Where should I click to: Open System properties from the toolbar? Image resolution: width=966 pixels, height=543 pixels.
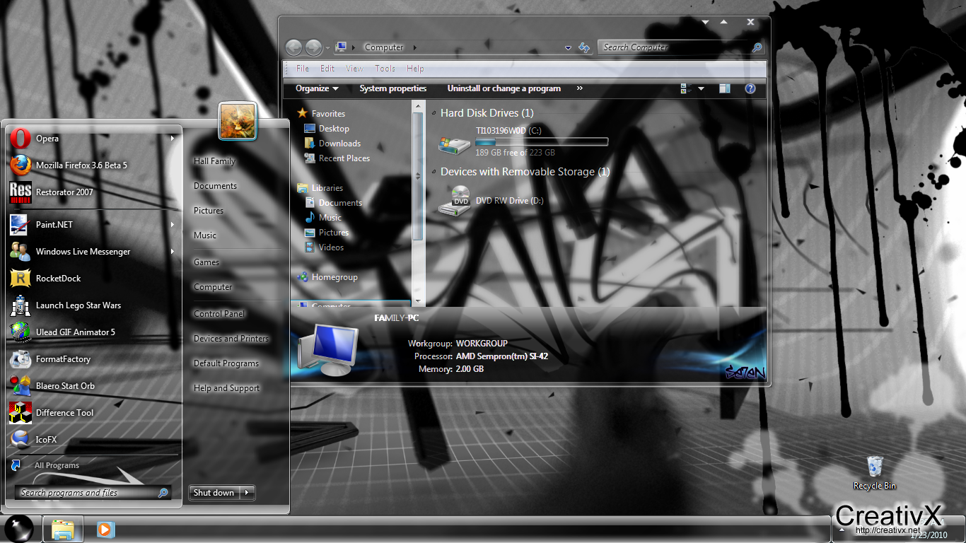[x=392, y=88]
